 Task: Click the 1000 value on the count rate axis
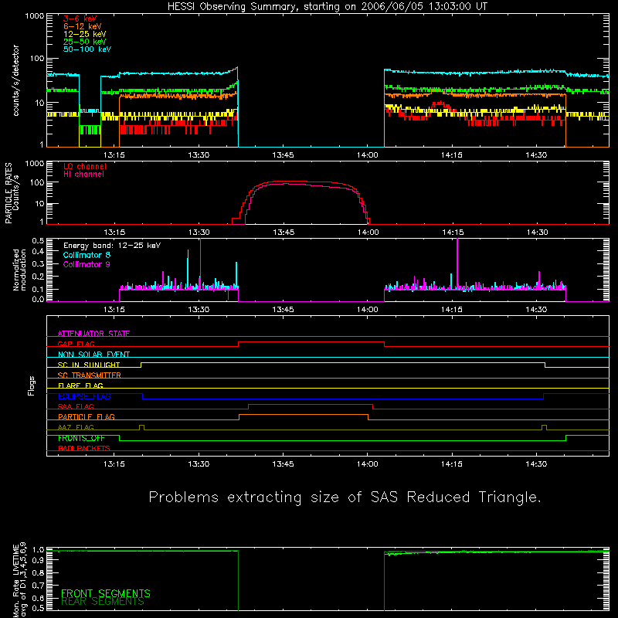(35, 15)
